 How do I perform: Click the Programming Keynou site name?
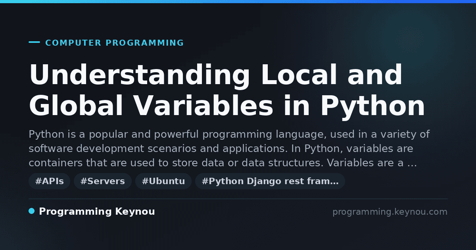pos(97,212)
